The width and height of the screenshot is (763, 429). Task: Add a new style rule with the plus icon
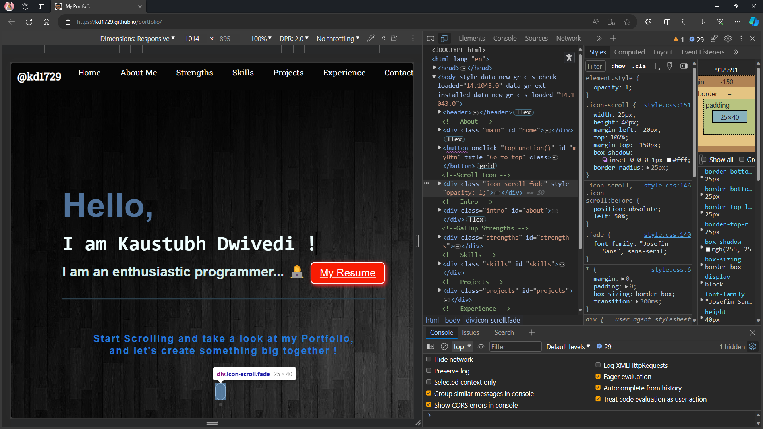click(656, 66)
